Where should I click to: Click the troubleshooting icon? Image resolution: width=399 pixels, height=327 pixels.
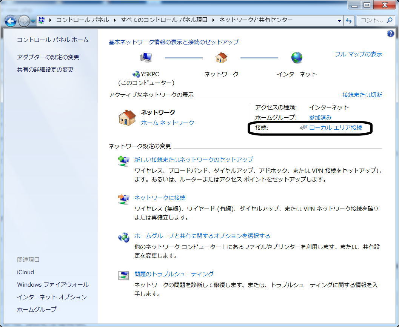(x=123, y=275)
